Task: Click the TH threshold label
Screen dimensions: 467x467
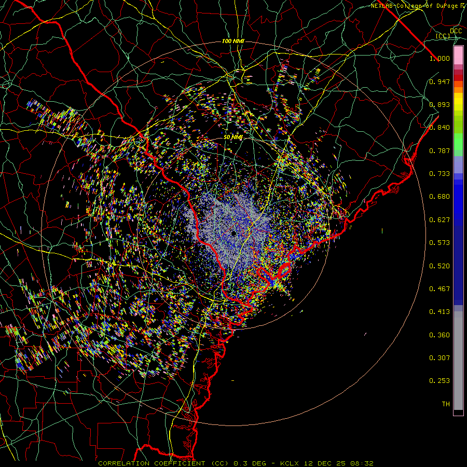Action: 446,404
